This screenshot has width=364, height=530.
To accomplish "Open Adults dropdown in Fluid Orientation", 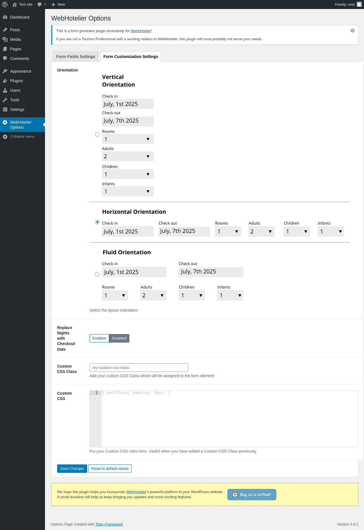I will [x=153, y=295].
